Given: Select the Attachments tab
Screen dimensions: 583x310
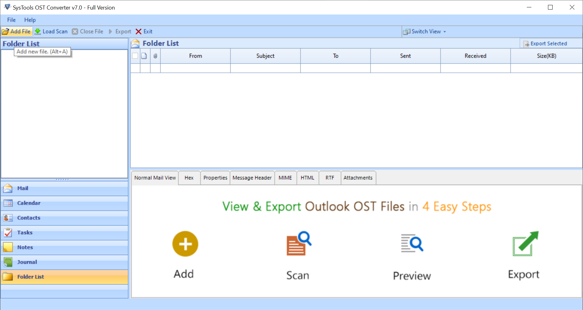Looking at the screenshot, I should coord(358,178).
